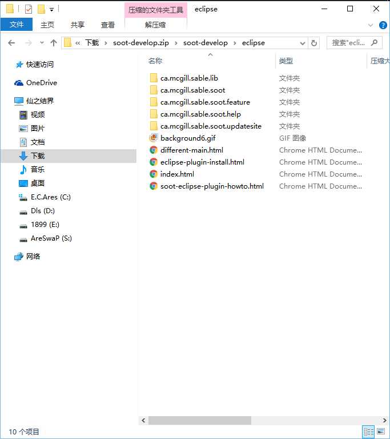Screen dimensions: 390x439
Task: Expand hidden breadcrumb path double chevron
Action: pyautogui.click(x=78, y=43)
